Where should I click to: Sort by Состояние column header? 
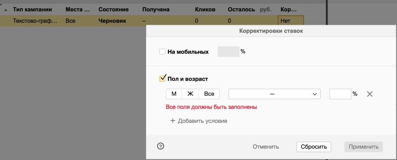coord(112,9)
